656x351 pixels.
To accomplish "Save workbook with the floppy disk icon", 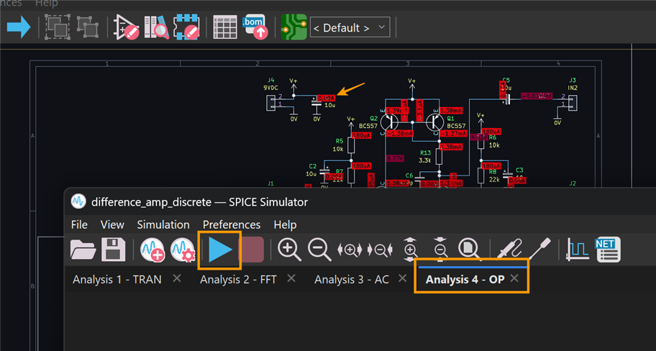I will 114,250.
